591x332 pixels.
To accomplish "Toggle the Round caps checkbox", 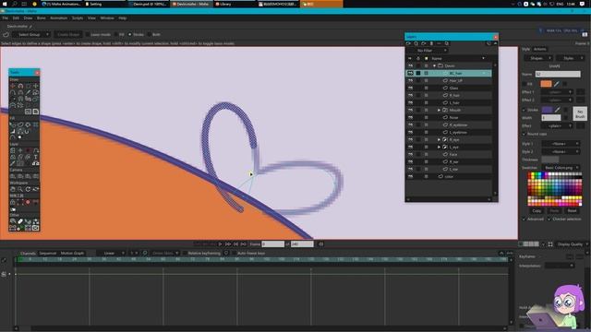I will coord(525,134).
